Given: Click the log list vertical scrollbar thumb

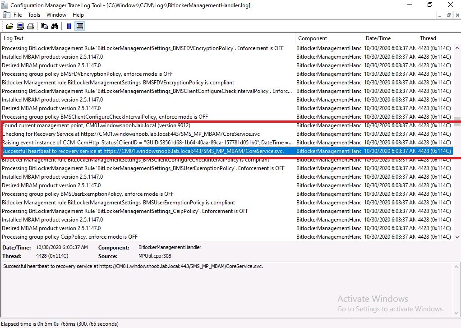Looking at the screenshot, I should 457,121.
